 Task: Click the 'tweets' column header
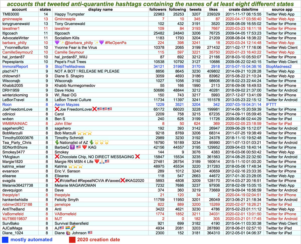pyautogui.click(x=195, y=10)
